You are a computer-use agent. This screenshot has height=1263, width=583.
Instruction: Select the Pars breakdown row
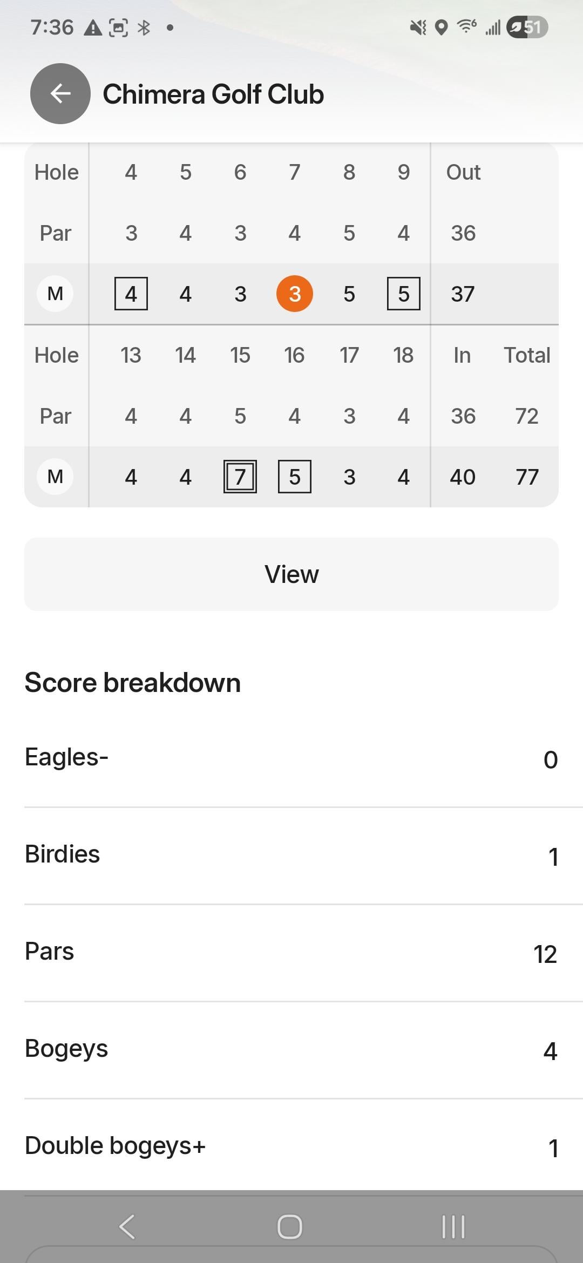291,952
